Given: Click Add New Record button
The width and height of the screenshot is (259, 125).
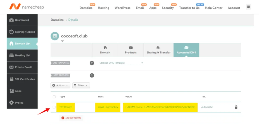Looking at the screenshot, I should [x=71, y=118].
